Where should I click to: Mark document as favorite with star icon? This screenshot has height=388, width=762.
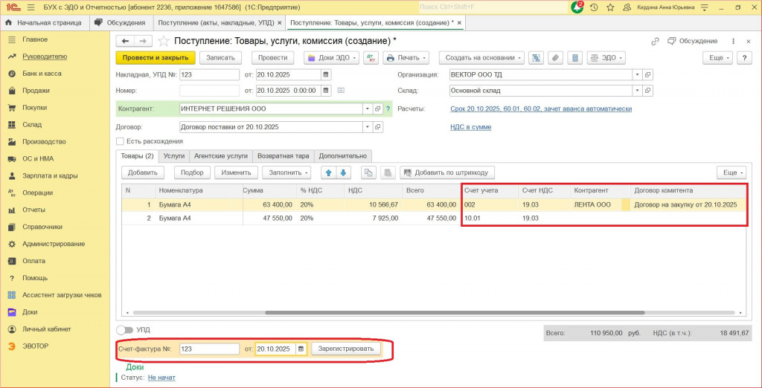pyautogui.click(x=164, y=41)
